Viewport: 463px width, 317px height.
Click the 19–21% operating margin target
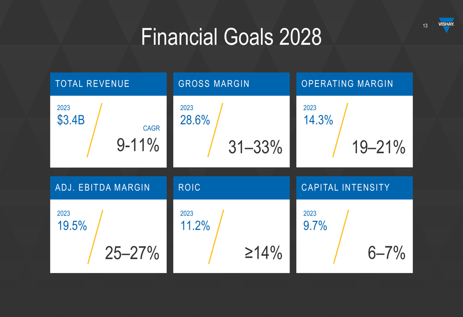pos(378,148)
